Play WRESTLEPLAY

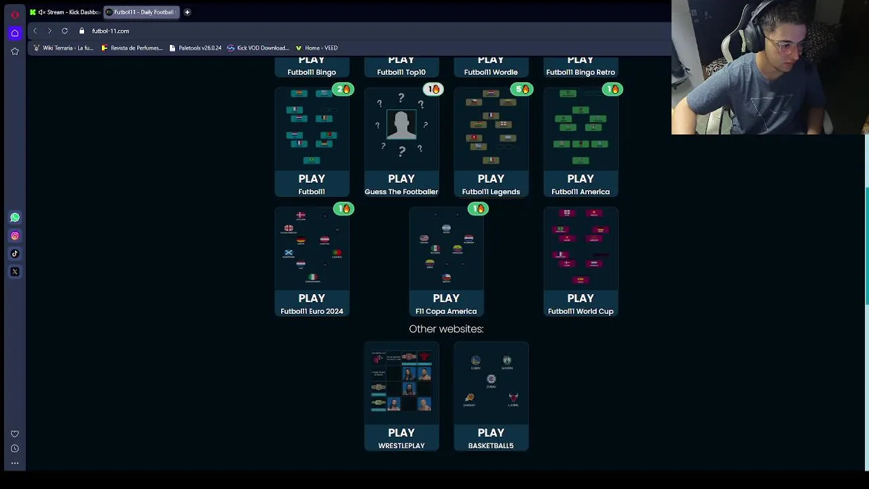click(401, 438)
